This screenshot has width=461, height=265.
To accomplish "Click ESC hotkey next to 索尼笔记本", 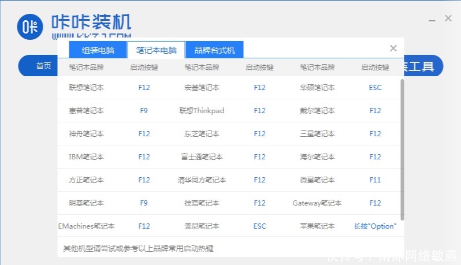I will (x=259, y=226).
